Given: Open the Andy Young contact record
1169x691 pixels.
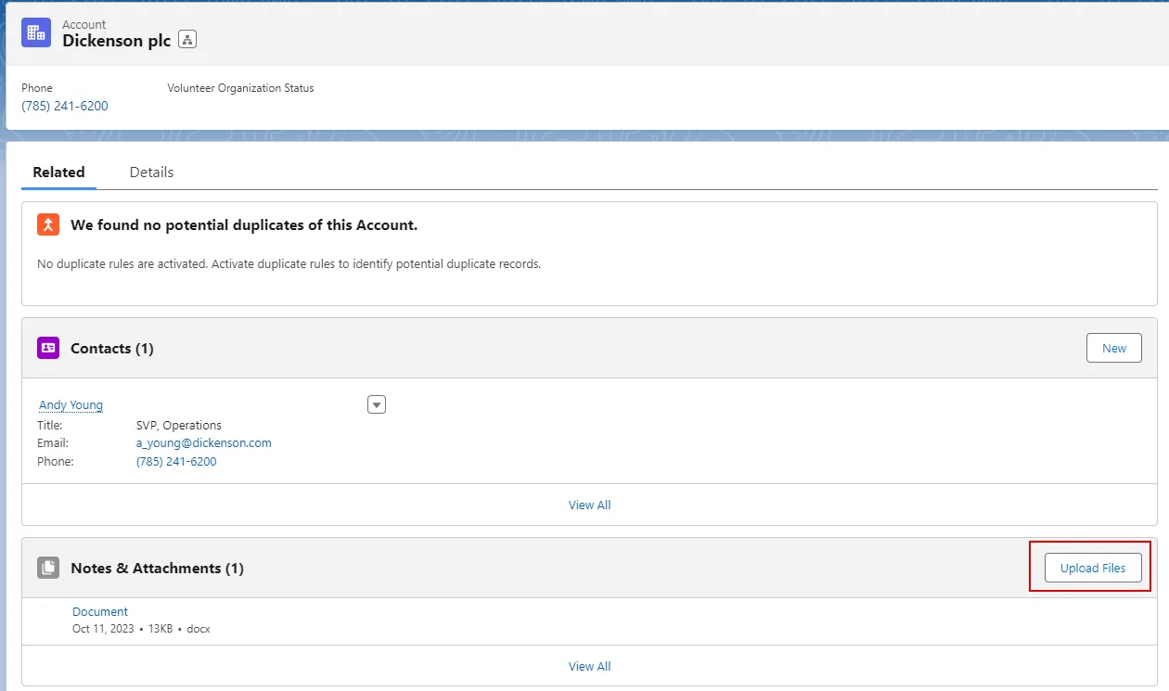Looking at the screenshot, I should (x=71, y=404).
